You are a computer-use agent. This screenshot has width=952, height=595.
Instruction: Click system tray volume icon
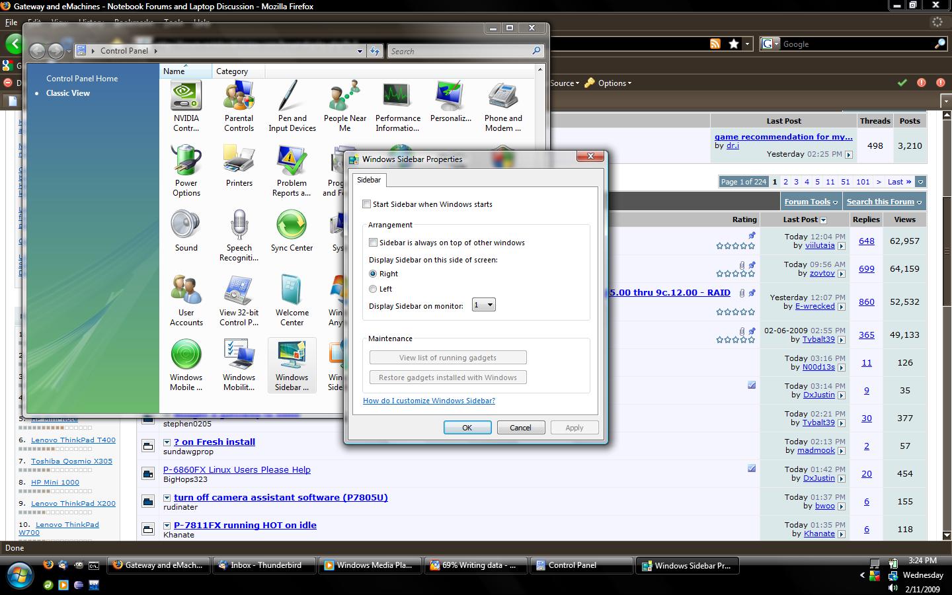893,588
